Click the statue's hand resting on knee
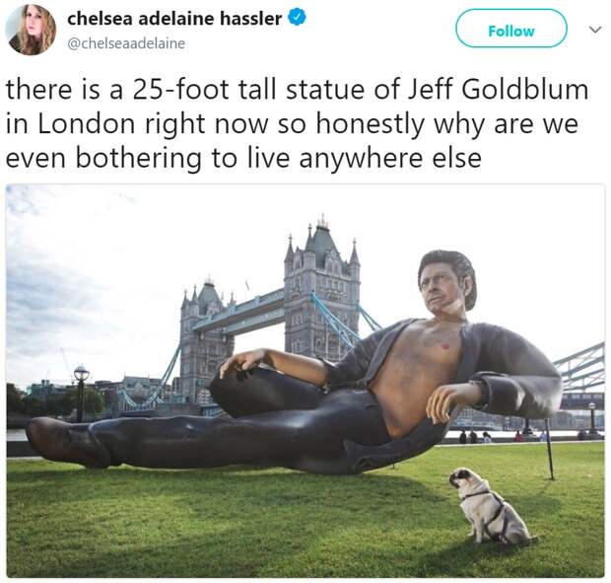 tap(240, 363)
